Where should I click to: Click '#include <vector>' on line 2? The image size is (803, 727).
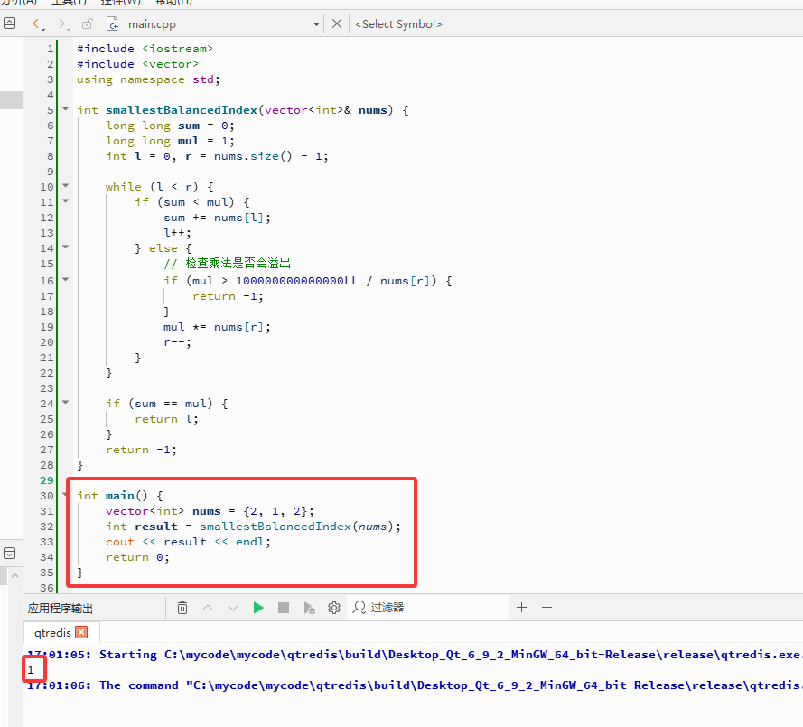(x=138, y=64)
